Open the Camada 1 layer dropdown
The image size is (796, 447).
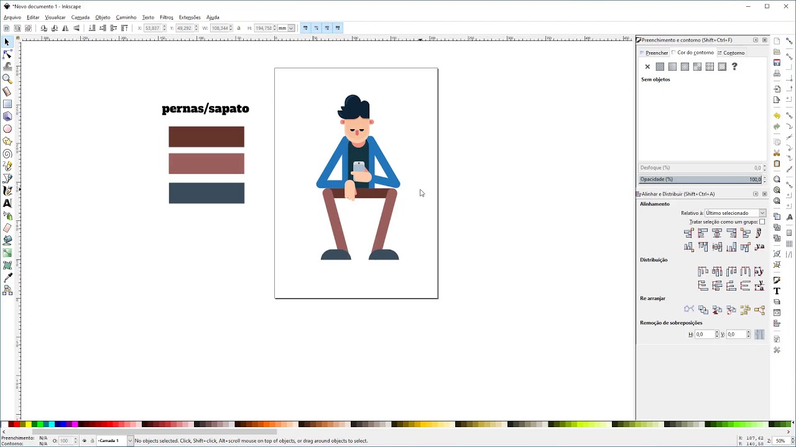click(115, 441)
